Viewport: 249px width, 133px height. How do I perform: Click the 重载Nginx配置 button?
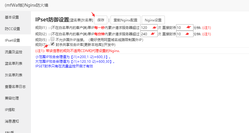(126, 20)
